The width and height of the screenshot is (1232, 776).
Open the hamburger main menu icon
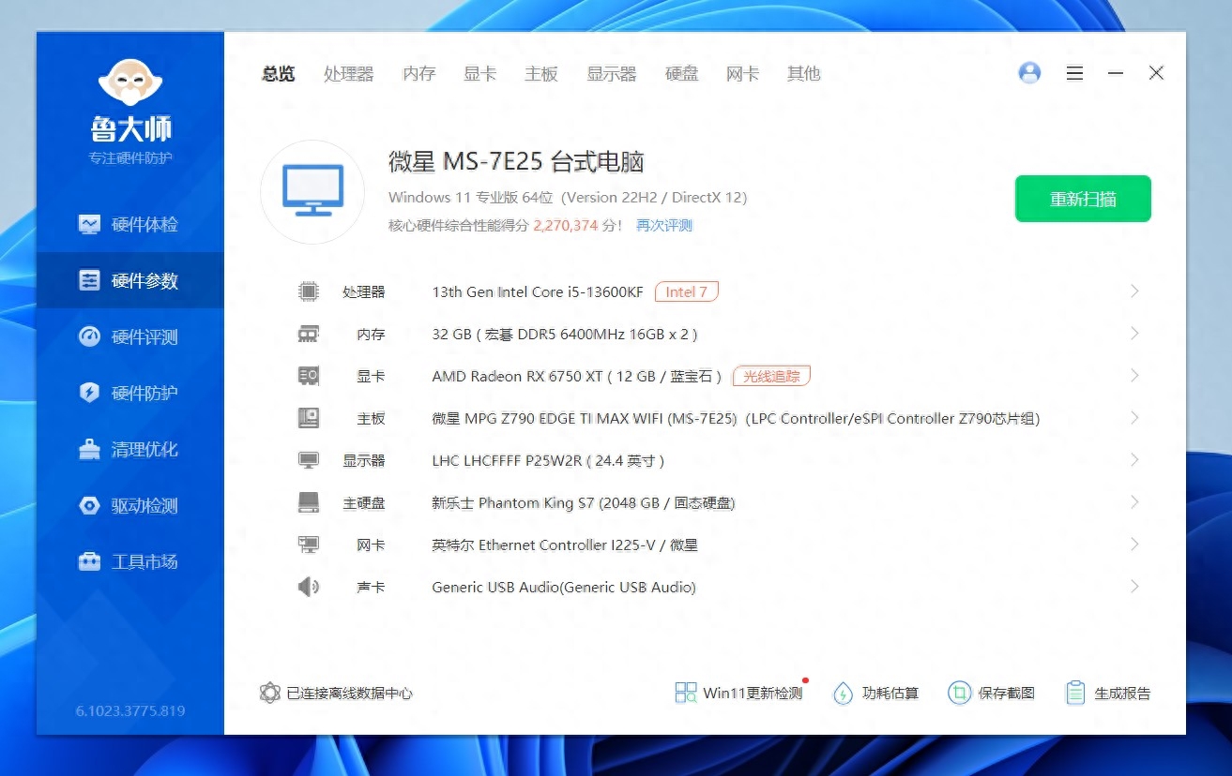click(1075, 73)
